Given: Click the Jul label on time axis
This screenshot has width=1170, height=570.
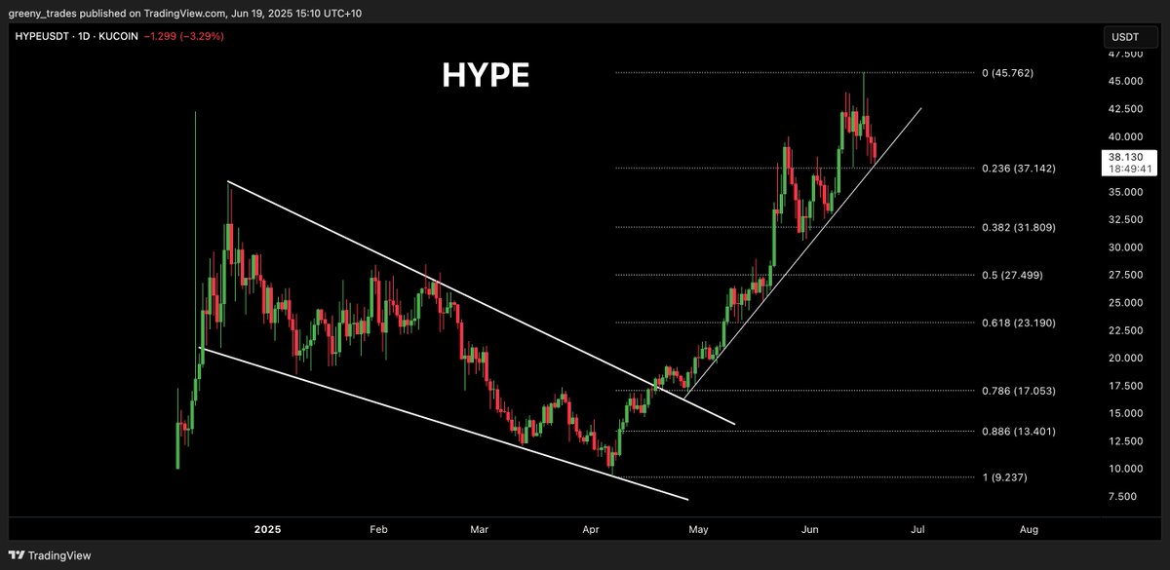Looking at the screenshot, I should click(916, 529).
